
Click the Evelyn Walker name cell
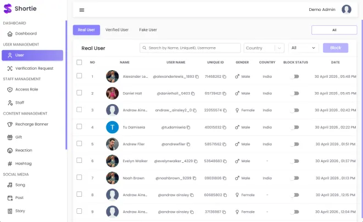(x=135, y=161)
